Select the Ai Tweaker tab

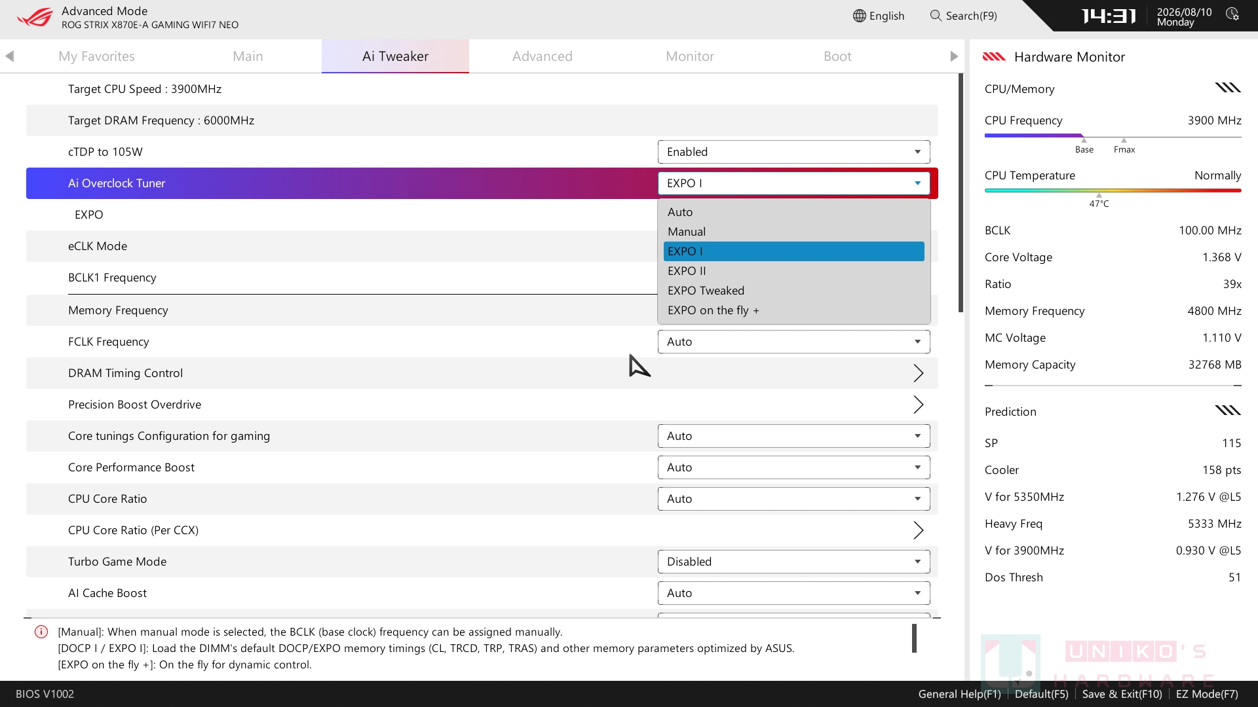395,56
